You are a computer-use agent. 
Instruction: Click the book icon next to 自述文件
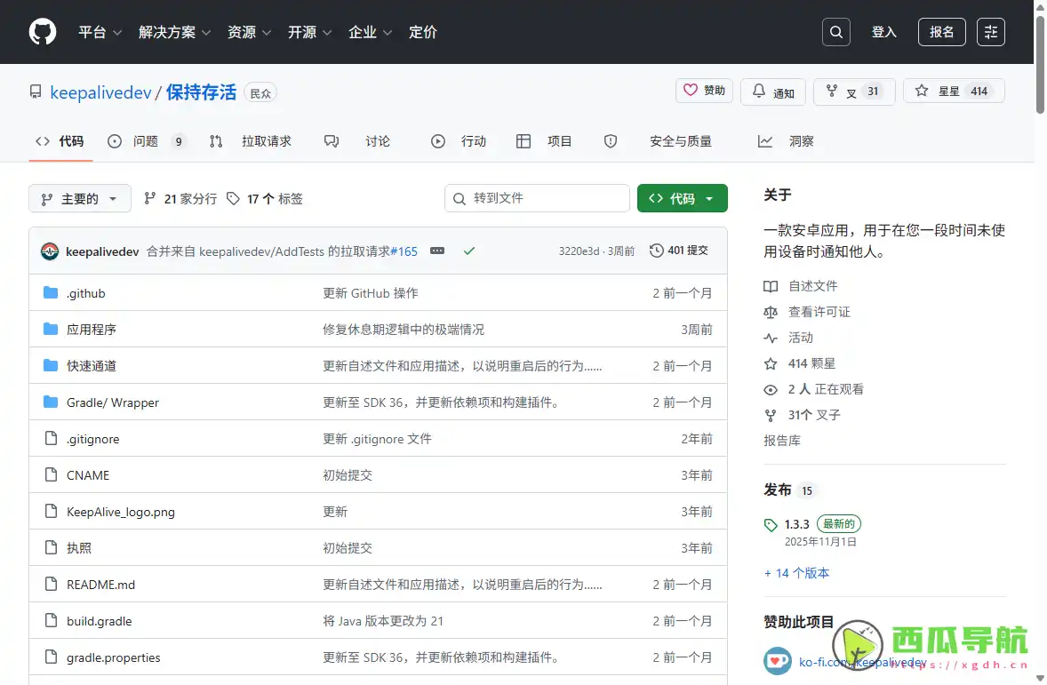(x=771, y=286)
